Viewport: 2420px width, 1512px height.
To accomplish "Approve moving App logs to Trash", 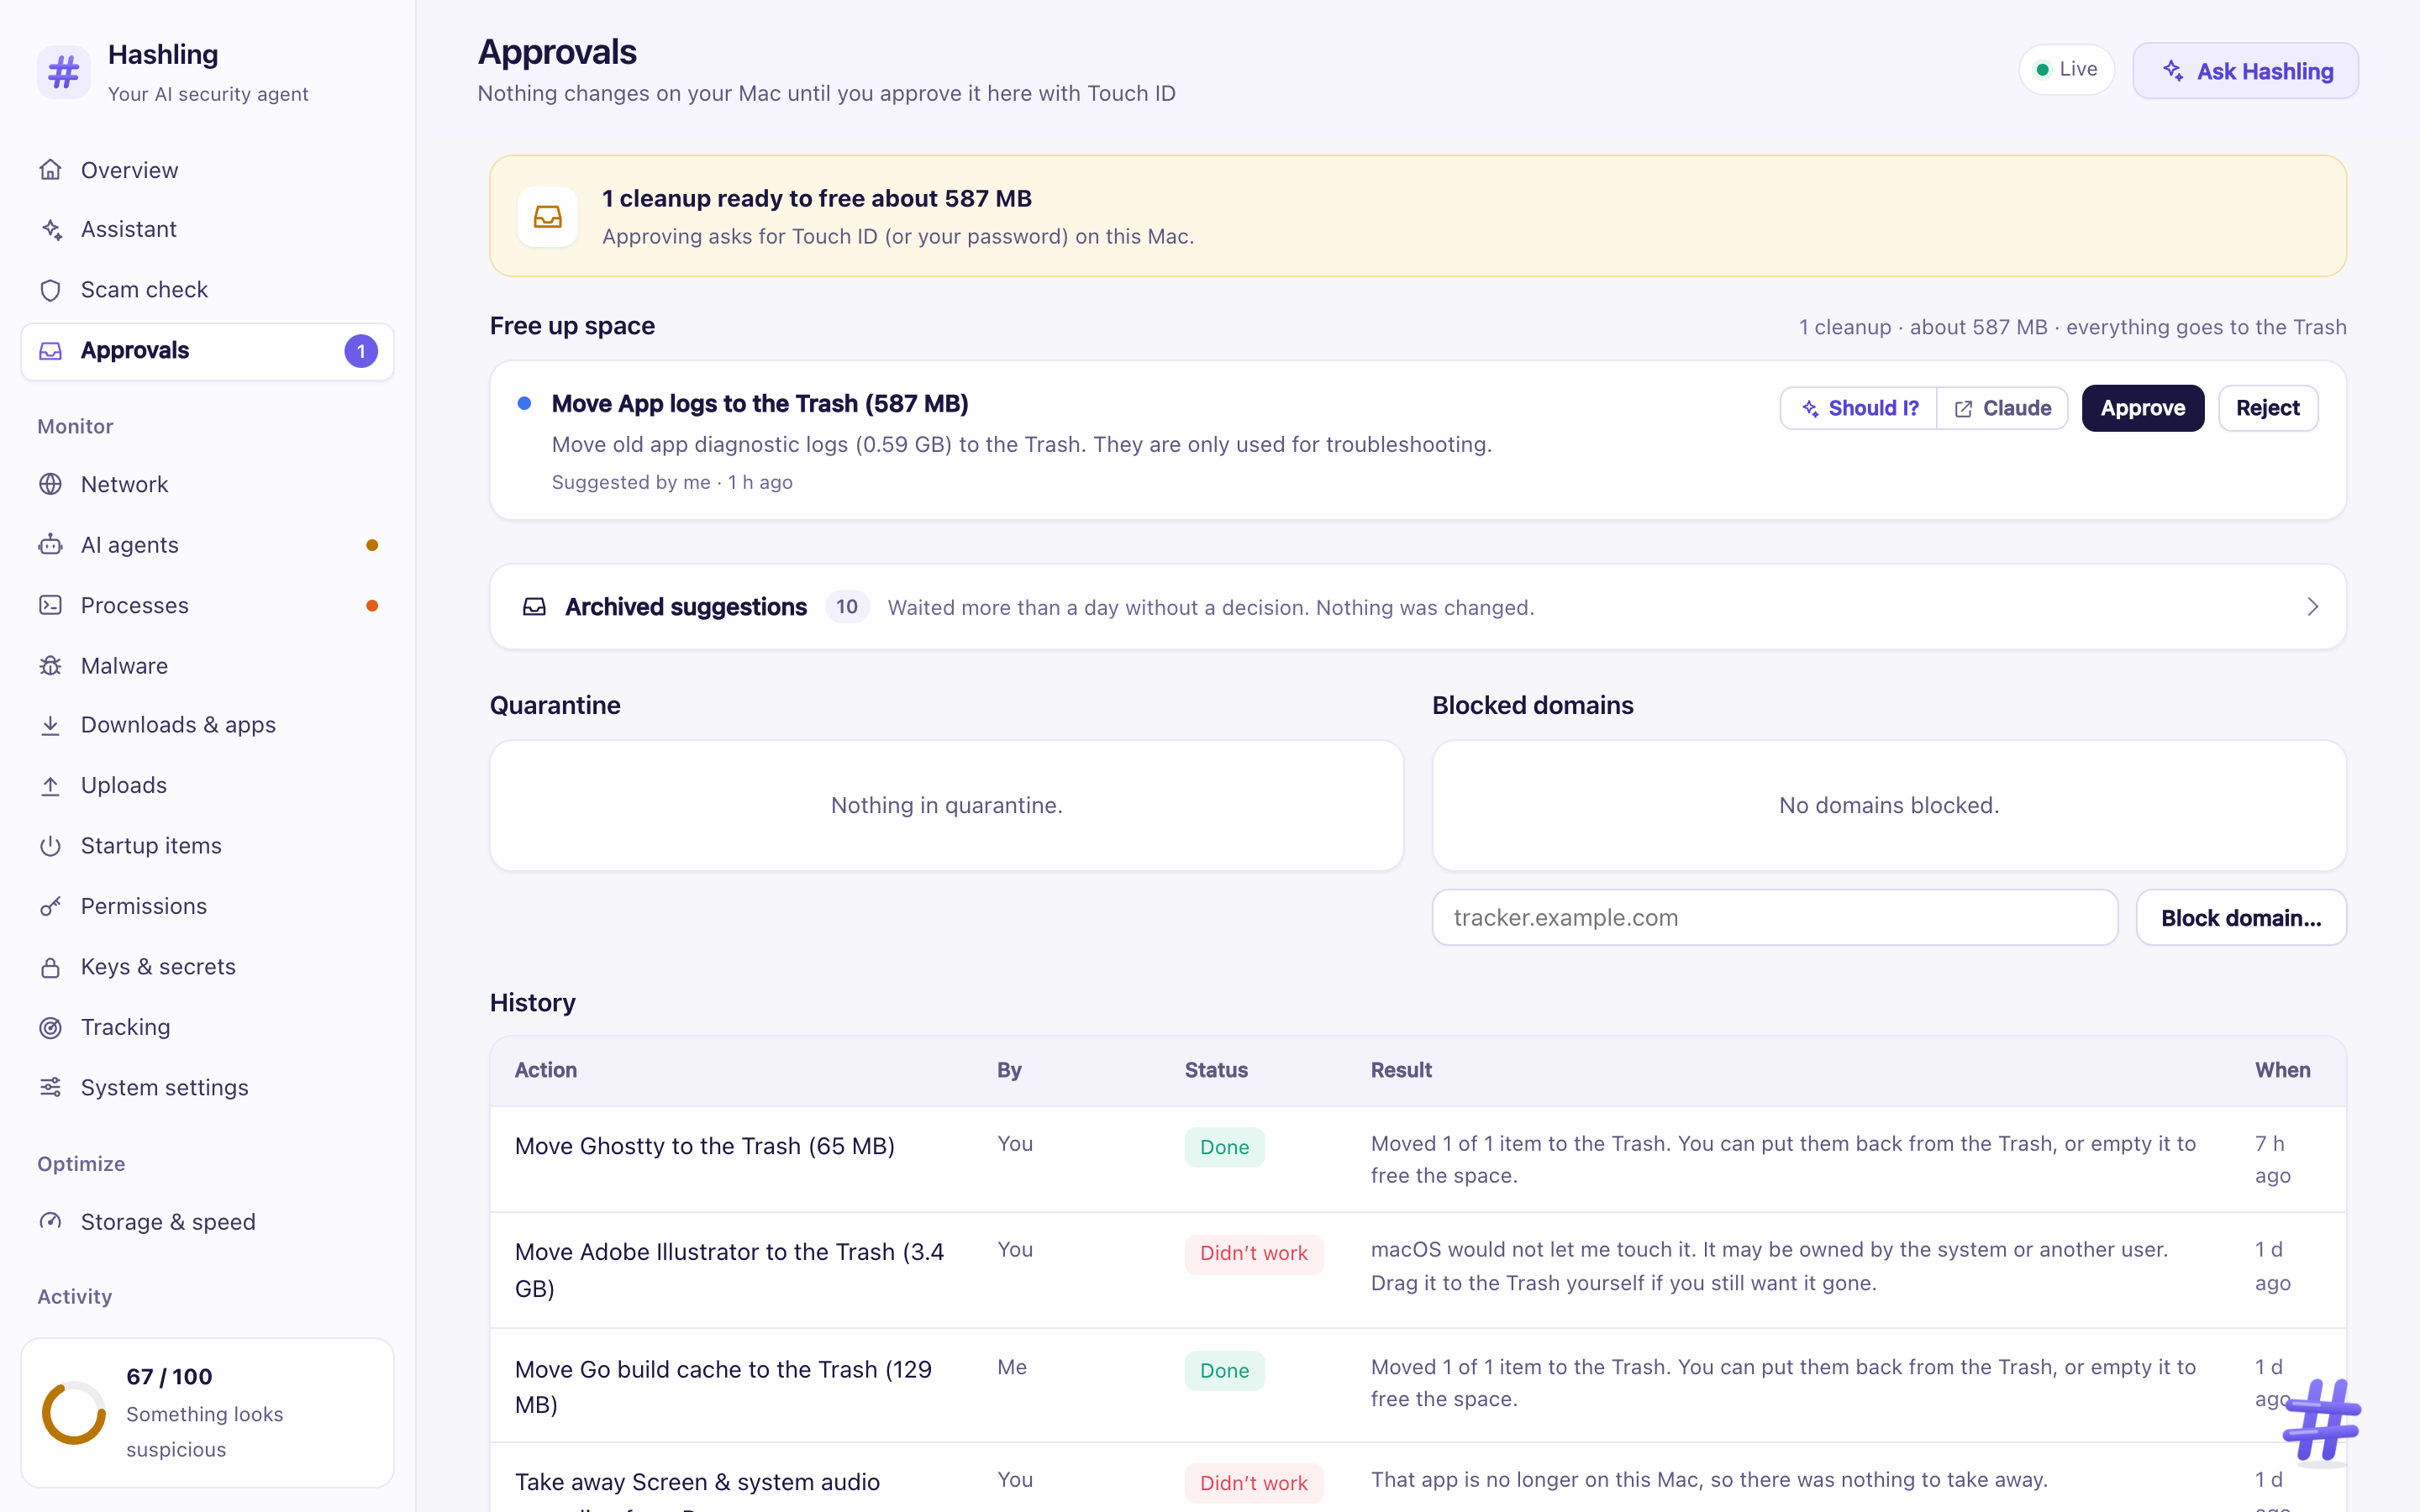I will click(x=2143, y=408).
